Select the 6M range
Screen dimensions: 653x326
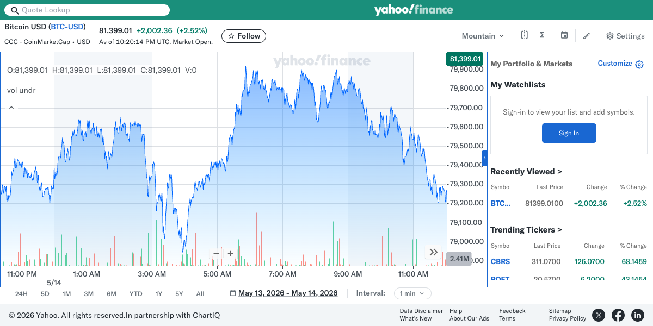[112, 294]
